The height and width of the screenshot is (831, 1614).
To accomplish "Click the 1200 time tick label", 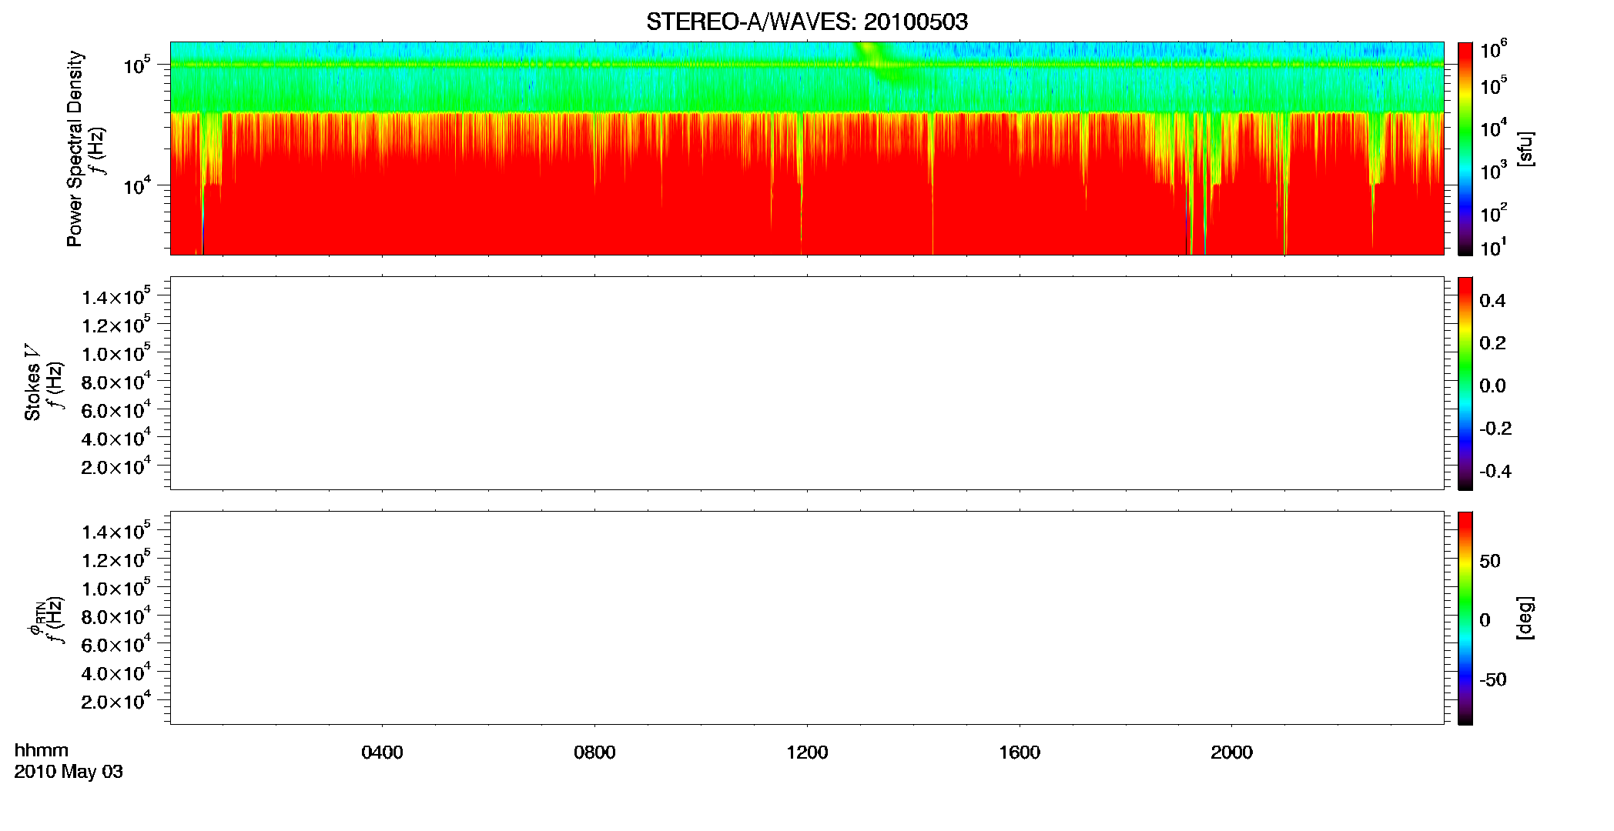I will click(807, 753).
